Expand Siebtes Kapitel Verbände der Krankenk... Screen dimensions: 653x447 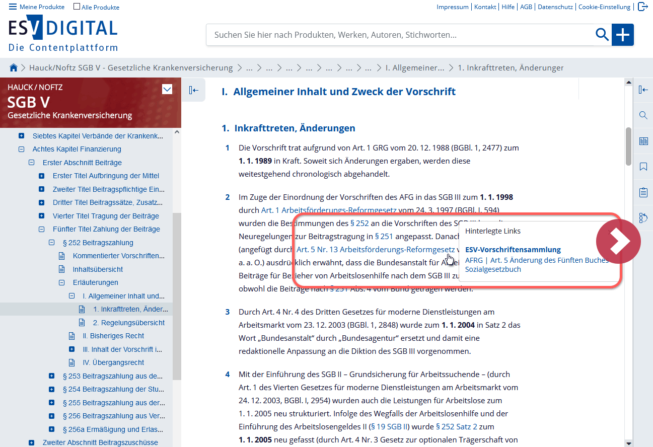click(21, 136)
